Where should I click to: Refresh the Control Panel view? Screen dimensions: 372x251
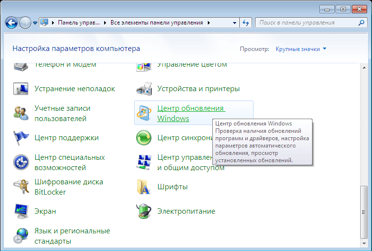[246, 23]
